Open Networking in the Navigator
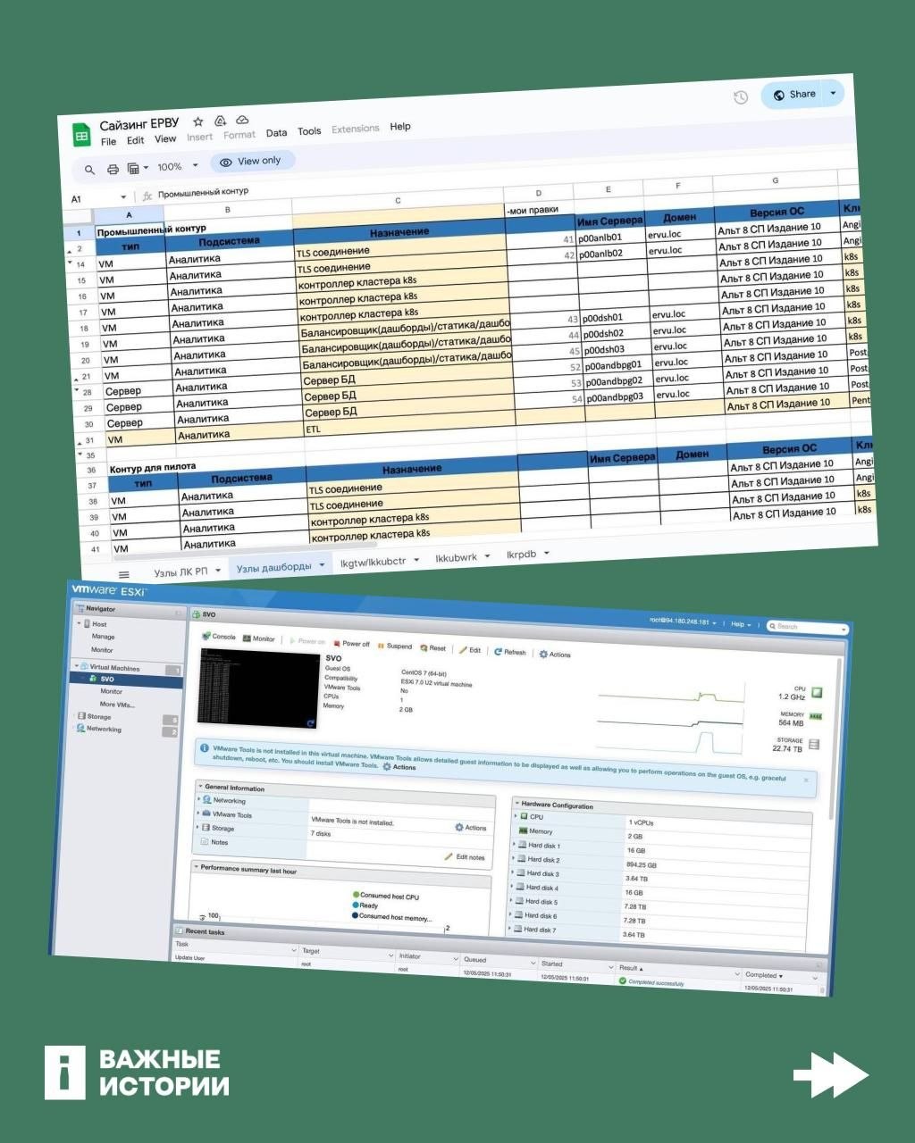The image size is (915, 1143). pyautogui.click(x=103, y=729)
